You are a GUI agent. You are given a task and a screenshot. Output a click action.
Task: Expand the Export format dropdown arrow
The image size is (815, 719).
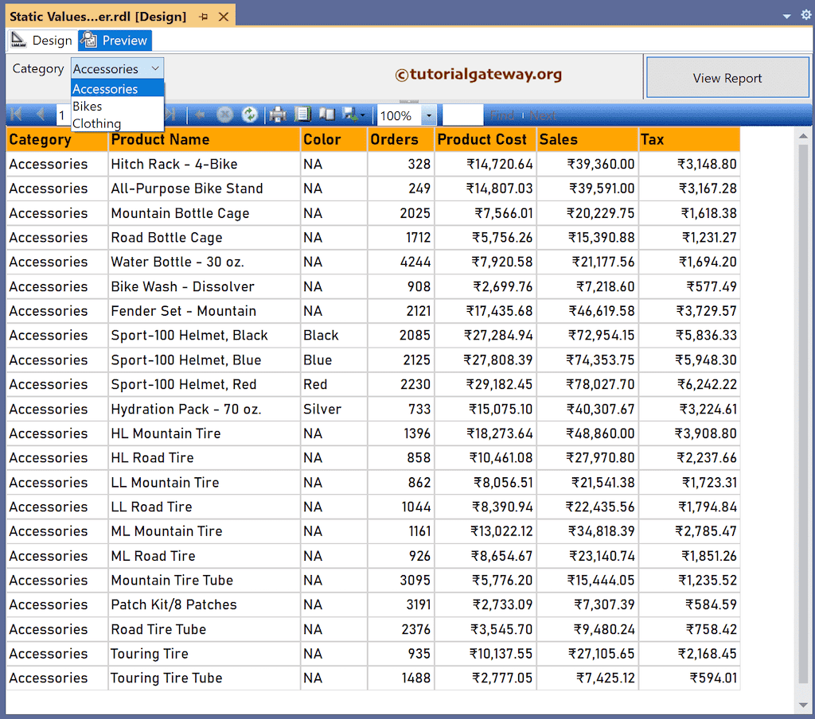[x=363, y=114]
